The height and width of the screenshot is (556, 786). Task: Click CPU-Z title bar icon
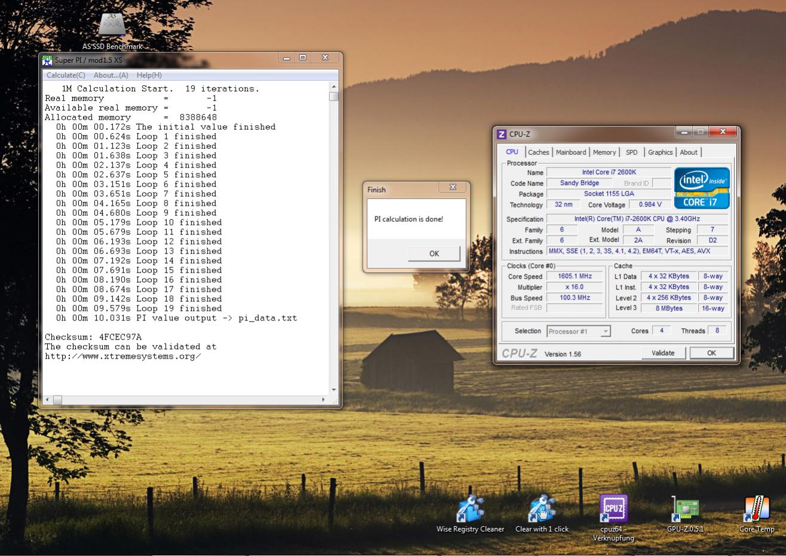501,134
